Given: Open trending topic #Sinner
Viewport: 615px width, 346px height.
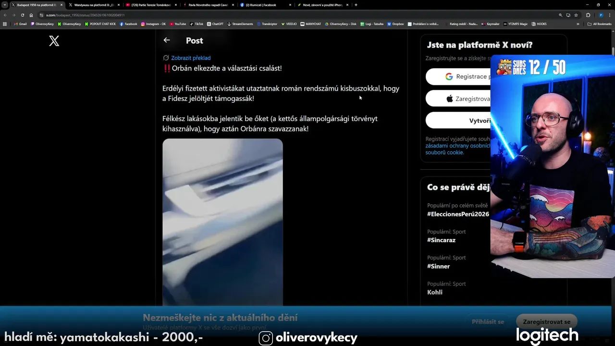Looking at the screenshot, I should pos(438,266).
